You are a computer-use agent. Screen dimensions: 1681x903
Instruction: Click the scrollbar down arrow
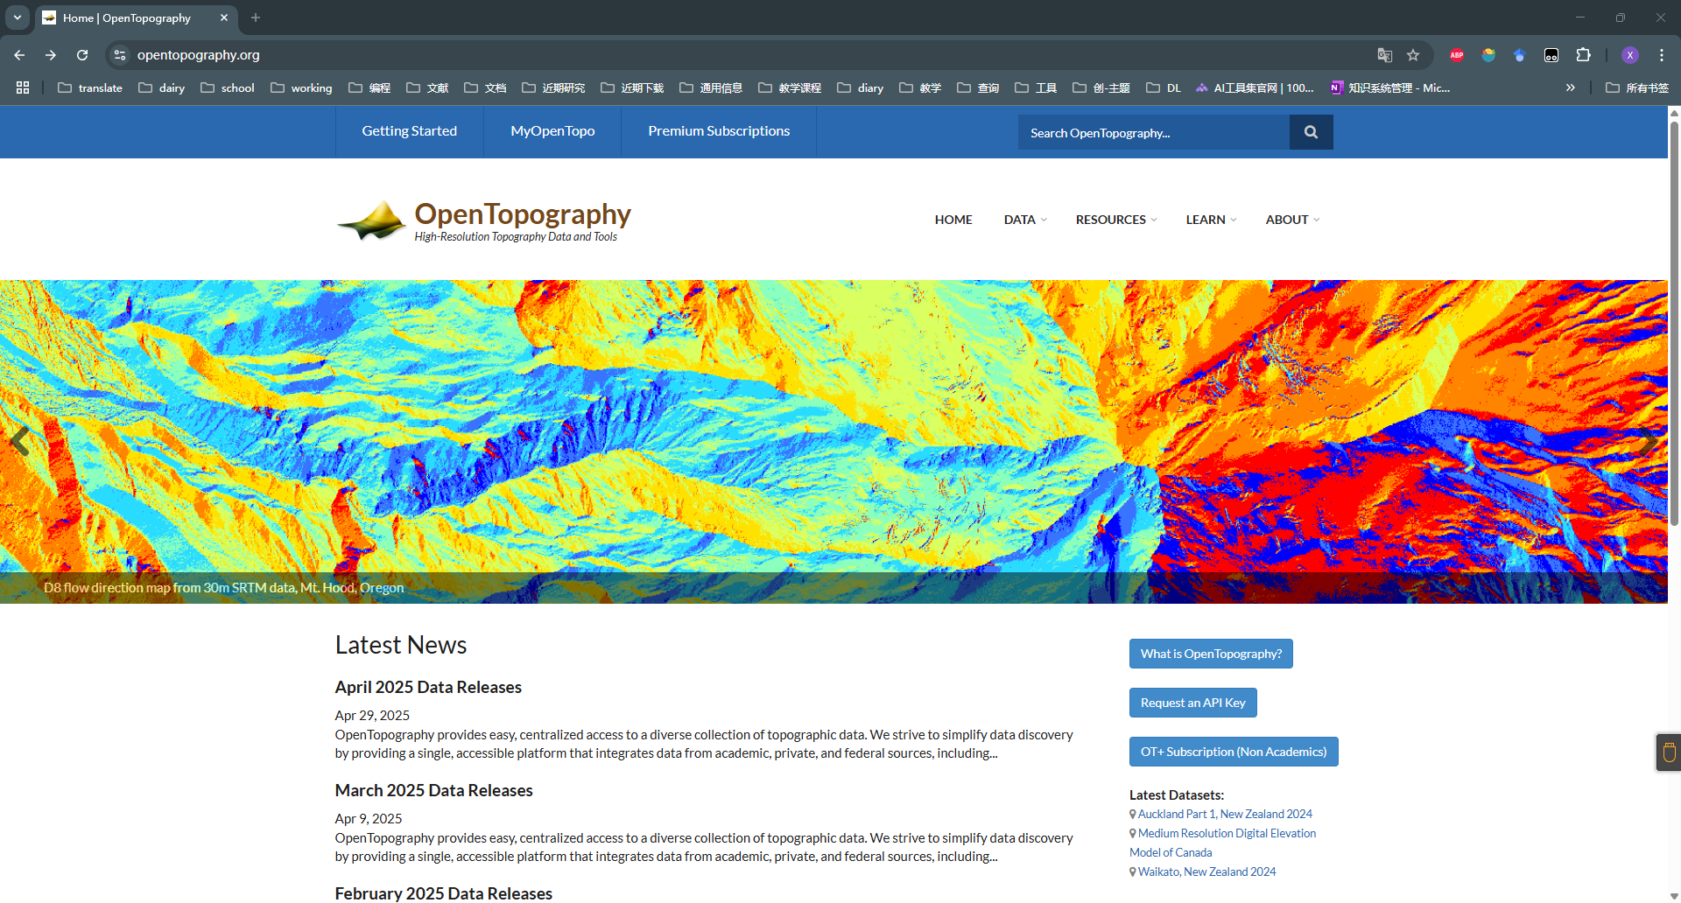(x=1674, y=897)
